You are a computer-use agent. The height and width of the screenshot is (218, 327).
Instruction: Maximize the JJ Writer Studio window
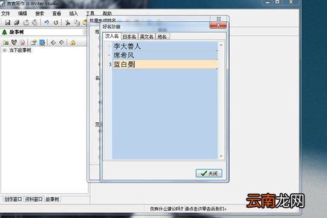[x=277, y=2]
